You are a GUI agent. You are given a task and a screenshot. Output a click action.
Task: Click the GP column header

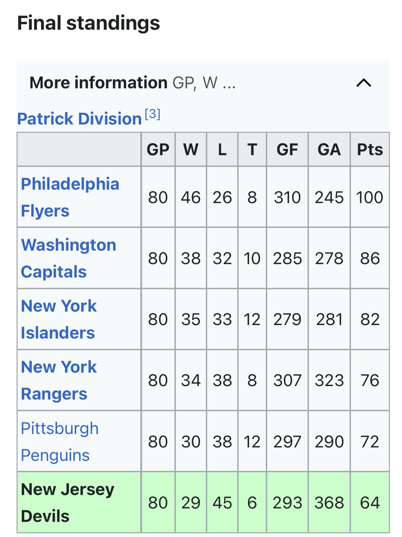click(x=158, y=150)
